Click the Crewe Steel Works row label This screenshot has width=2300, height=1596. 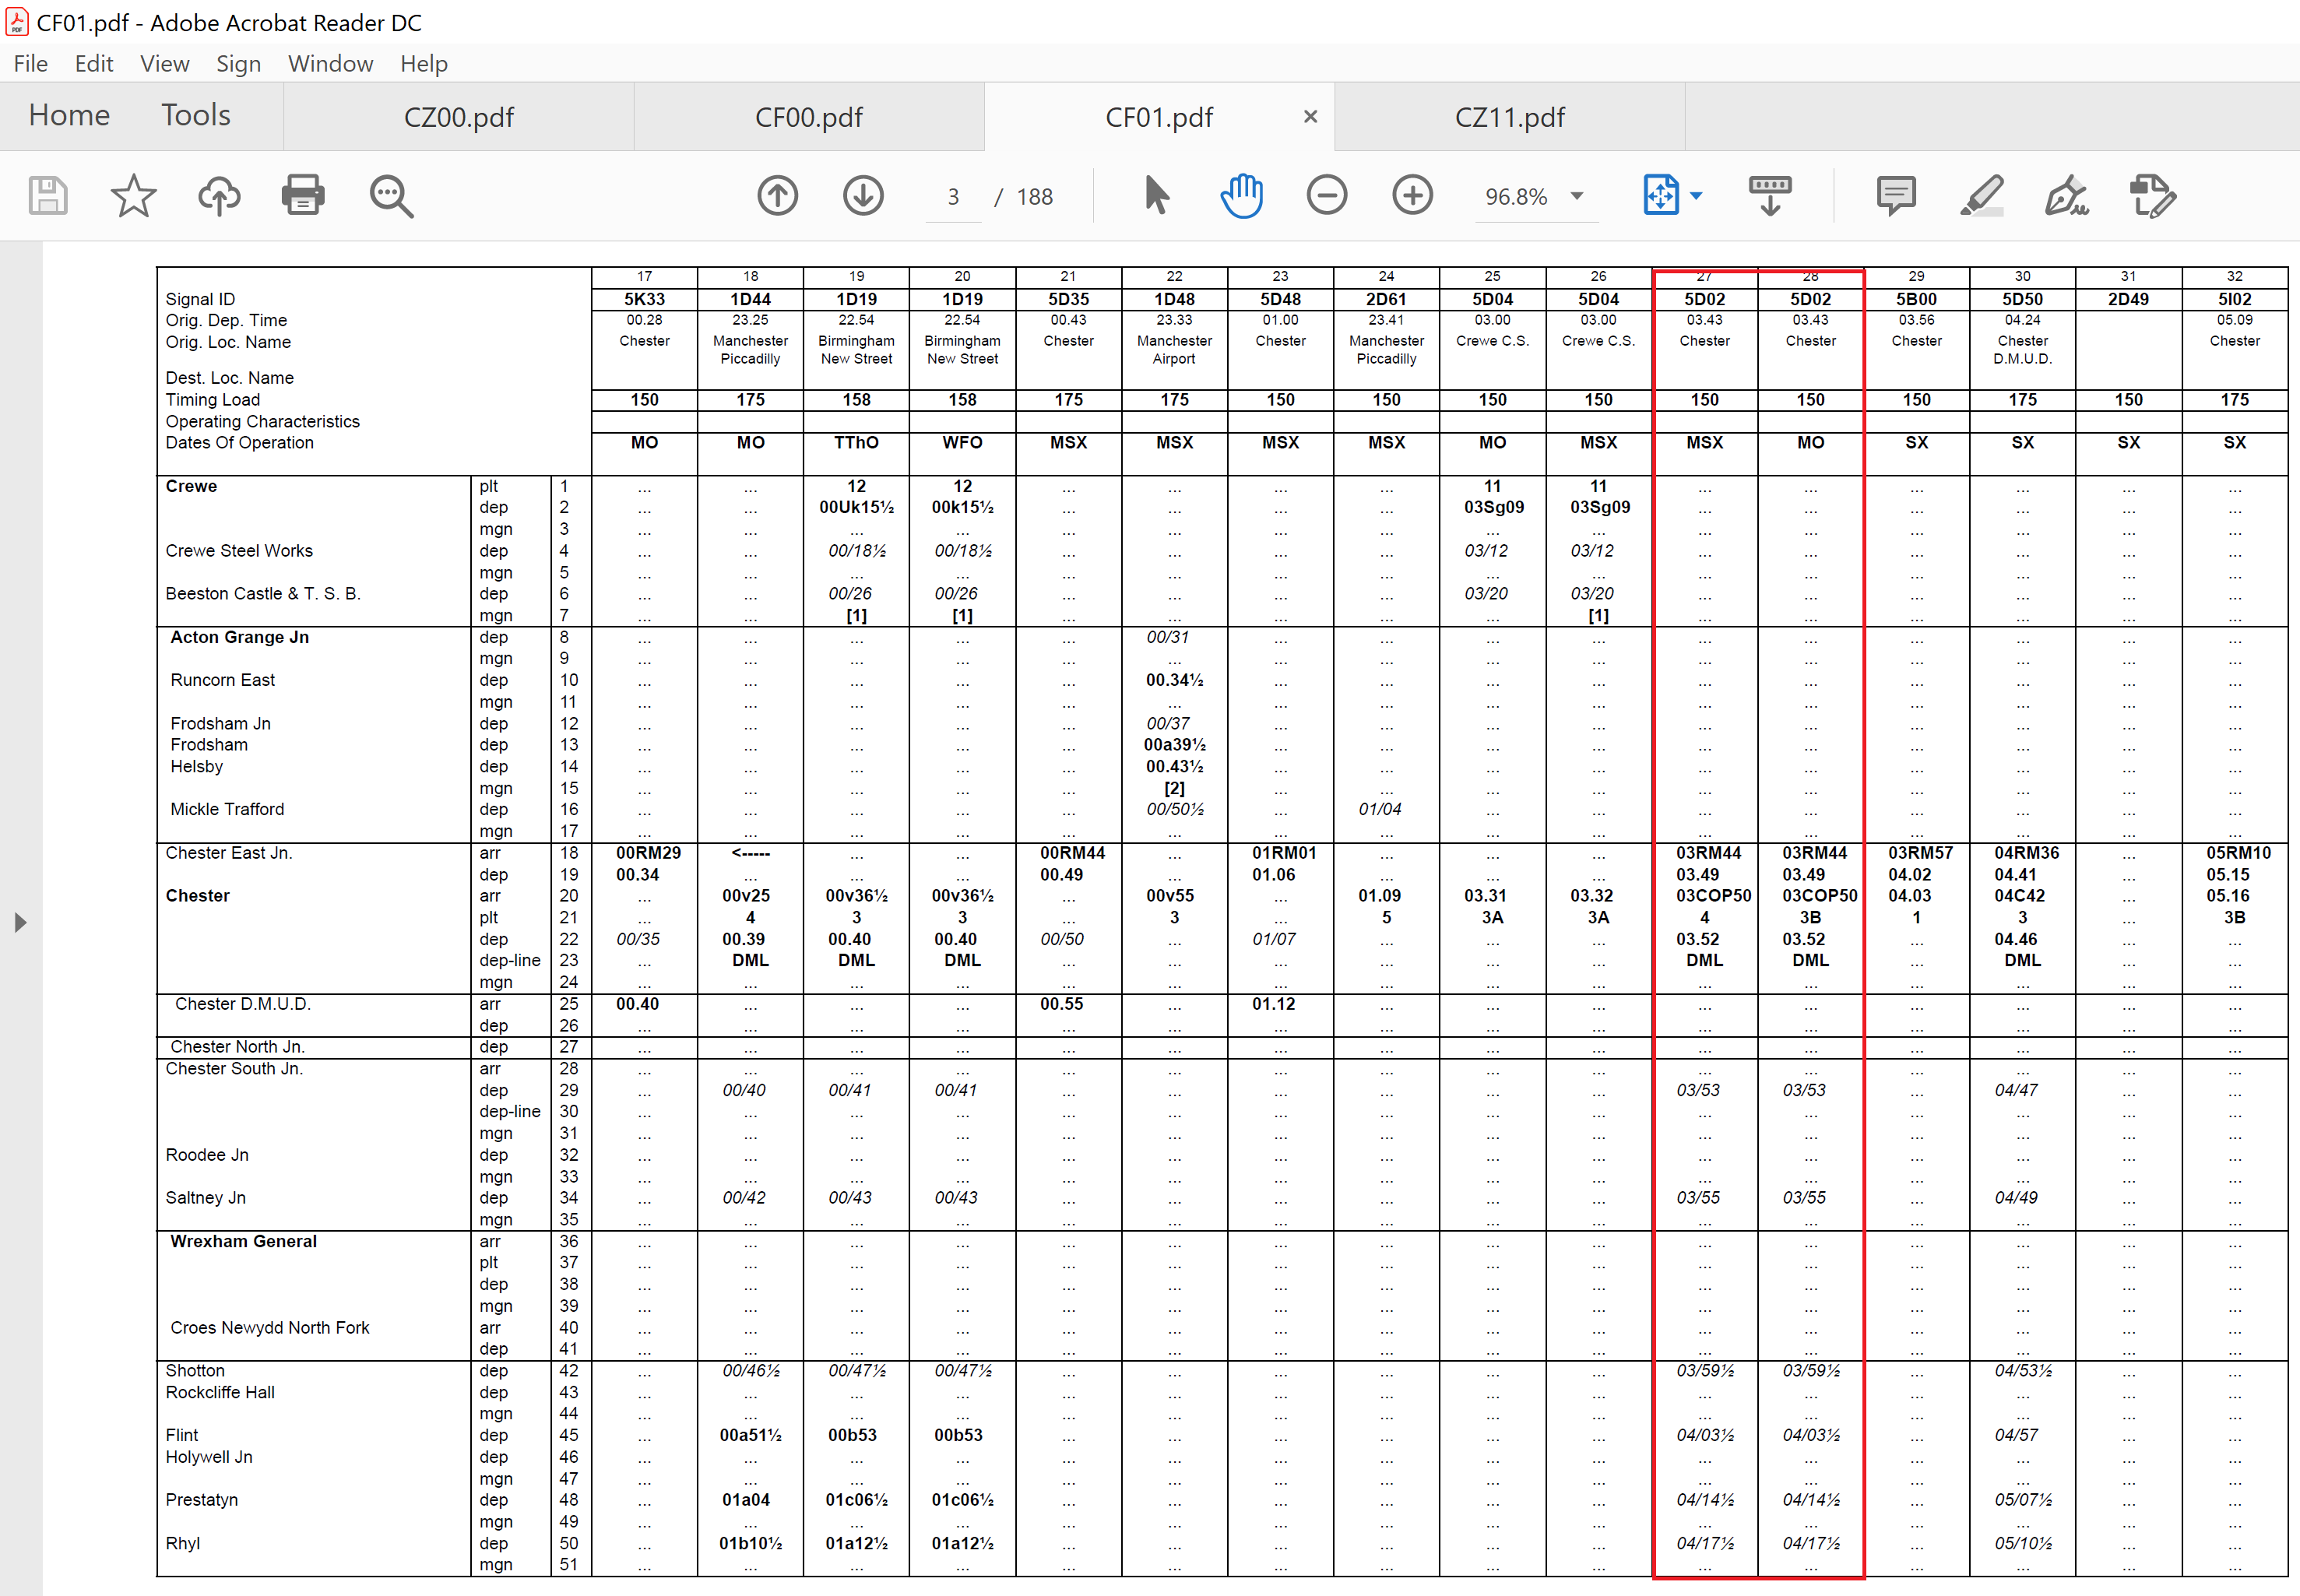tap(239, 551)
